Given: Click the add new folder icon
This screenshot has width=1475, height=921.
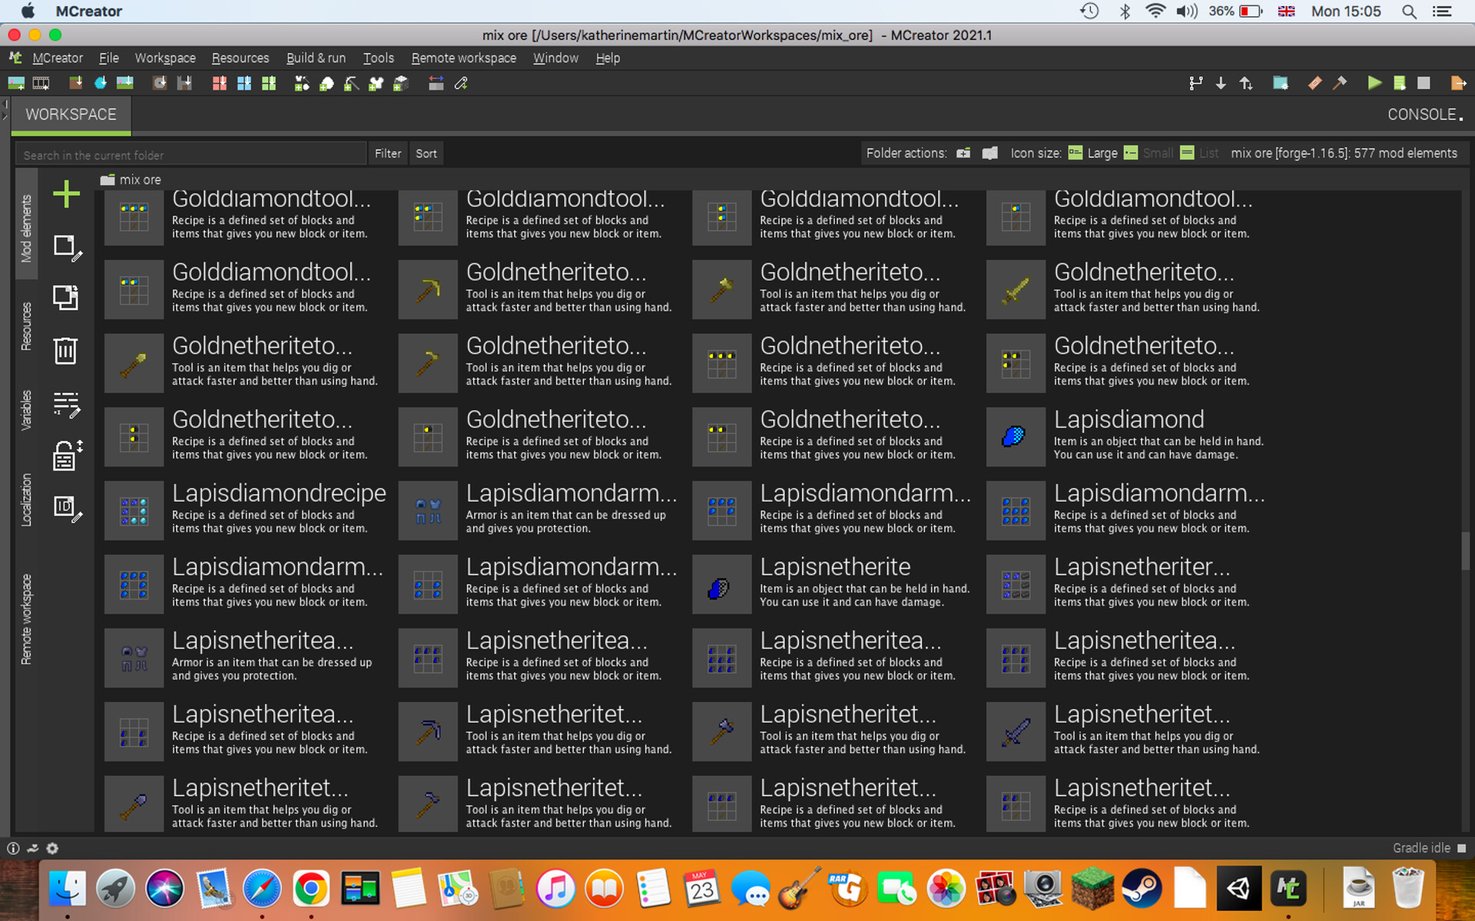Looking at the screenshot, I should [963, 153].
